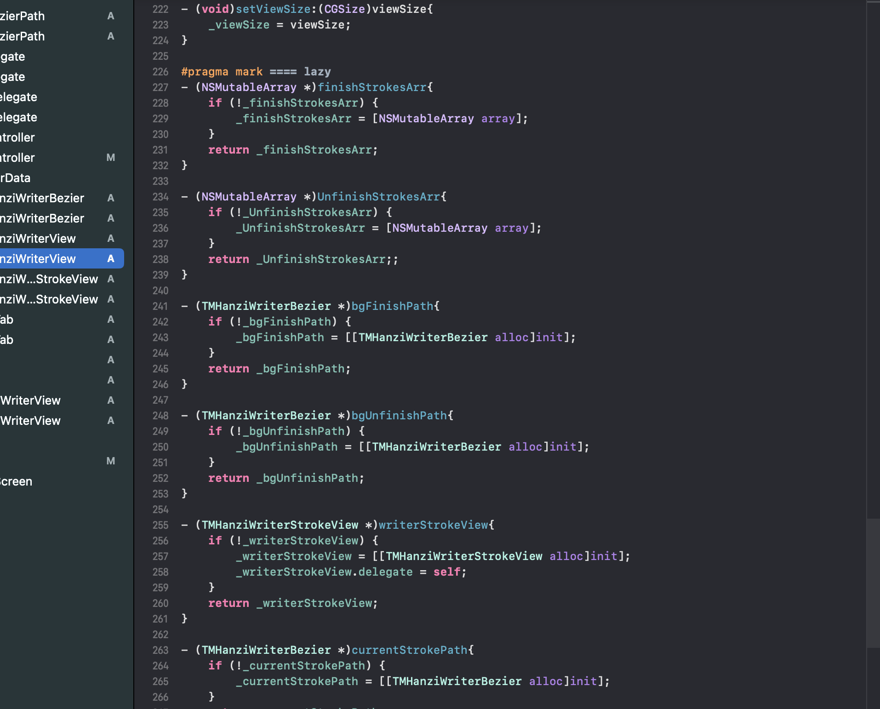Click 'return _bgFinishPath;' on line 245
The height and width of the screenshot is (709, 880).
click(x=280, y=369)
